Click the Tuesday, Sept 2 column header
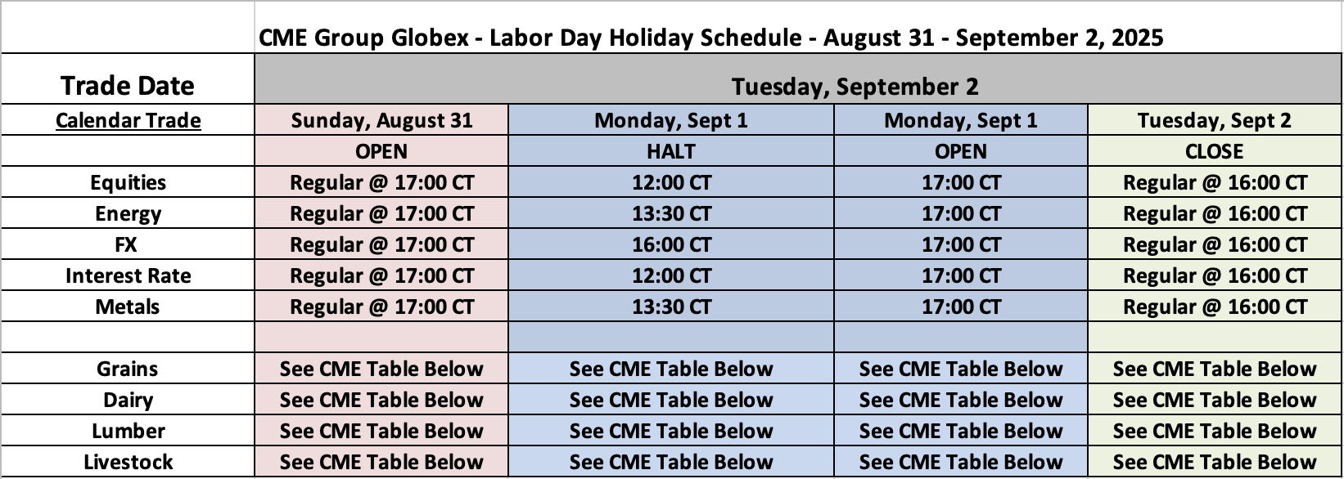 (1214, 120)
